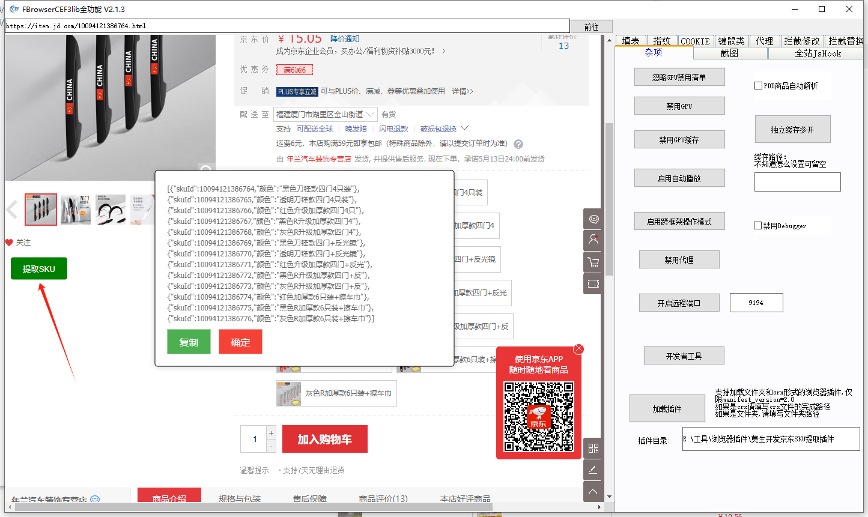Click the 忽略GPU禁用清单 button
This screenshot has height=517, width=868.
679,77
